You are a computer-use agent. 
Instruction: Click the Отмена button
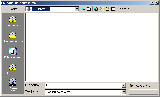[x=143, y=92]
